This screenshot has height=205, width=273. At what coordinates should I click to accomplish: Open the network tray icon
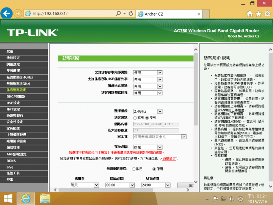pyautogui.click(x=224, y=199)
